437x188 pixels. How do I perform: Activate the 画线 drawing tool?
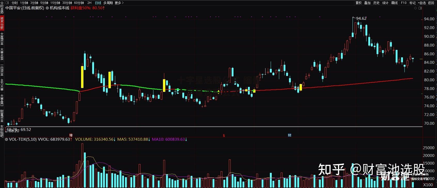(394, 3)
